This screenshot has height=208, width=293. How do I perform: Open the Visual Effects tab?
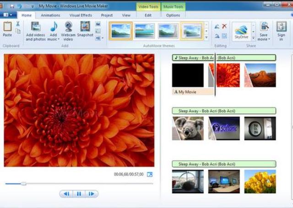[x=81, y=15]
